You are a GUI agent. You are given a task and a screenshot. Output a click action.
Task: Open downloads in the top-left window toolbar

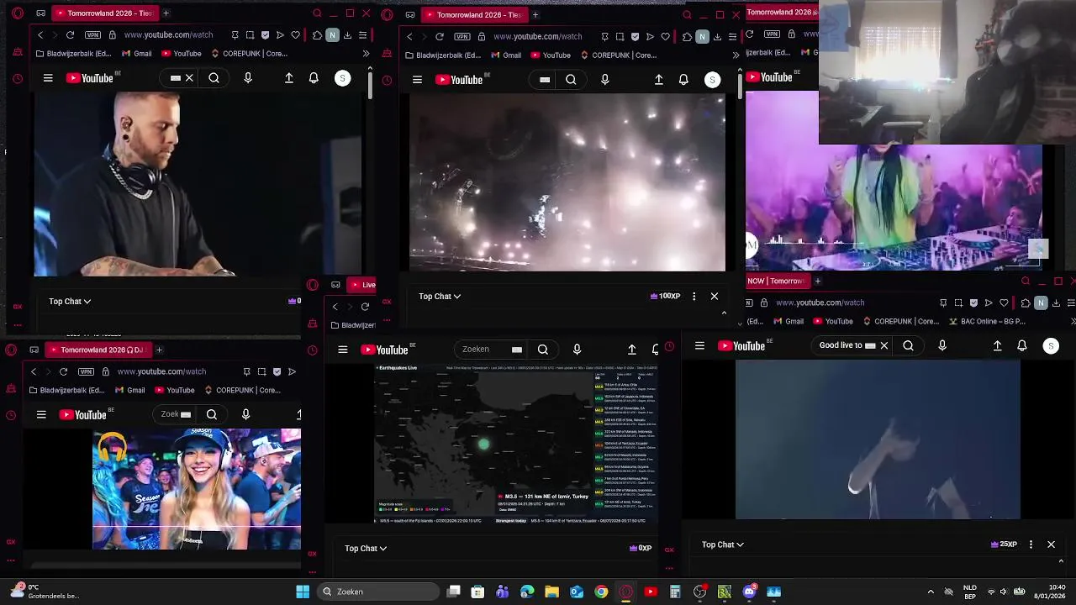[x=347, y=35]
